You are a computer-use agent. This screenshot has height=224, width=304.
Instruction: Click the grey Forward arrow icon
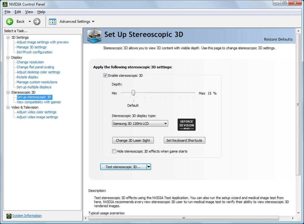click(x=37, y=22)
